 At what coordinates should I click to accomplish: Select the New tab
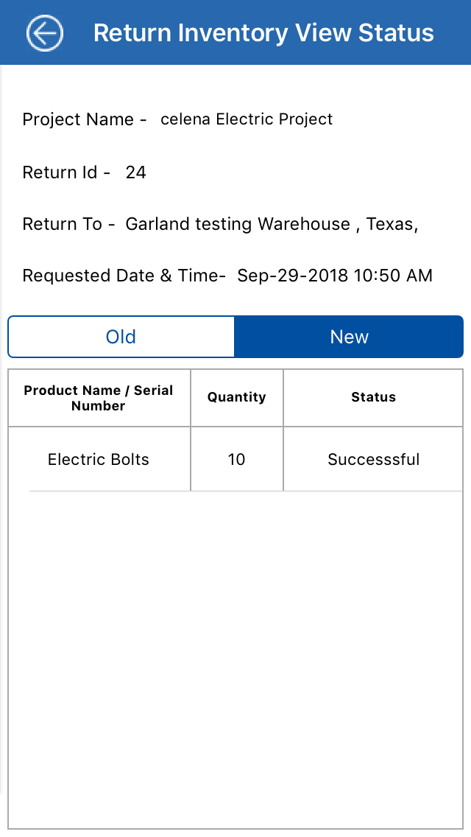click(x=349, y=337)
